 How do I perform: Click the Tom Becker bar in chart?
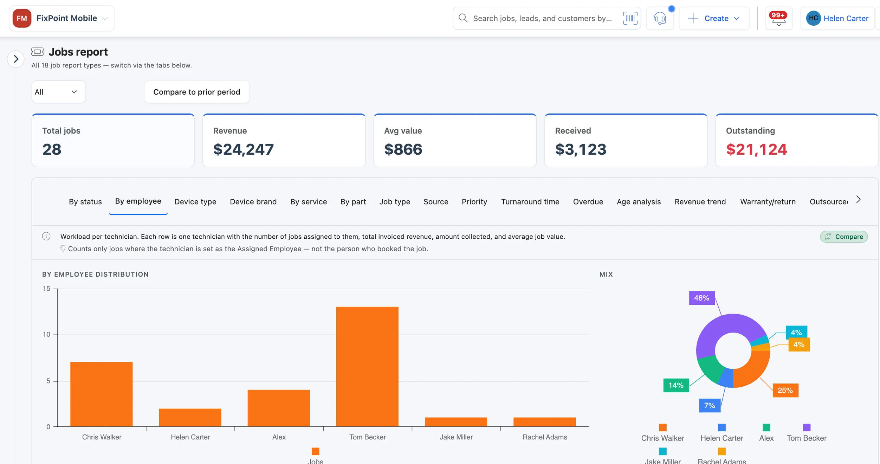point(367,367)
